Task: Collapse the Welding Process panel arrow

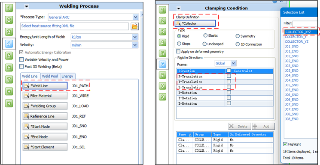Action: pyautogui.click(x=26, y=6)
